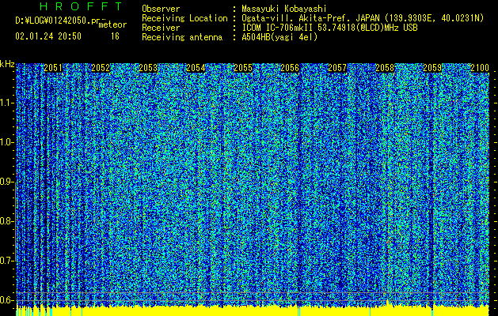Select the A504HB(yagi 4el) antenna text

[x=279, y=37]
